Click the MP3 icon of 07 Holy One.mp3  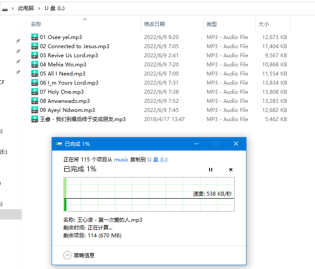(x=35, y=92)
